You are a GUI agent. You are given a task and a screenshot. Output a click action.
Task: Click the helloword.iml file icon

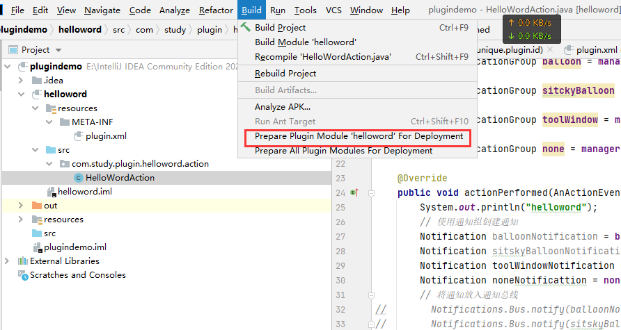click(52, 192)
